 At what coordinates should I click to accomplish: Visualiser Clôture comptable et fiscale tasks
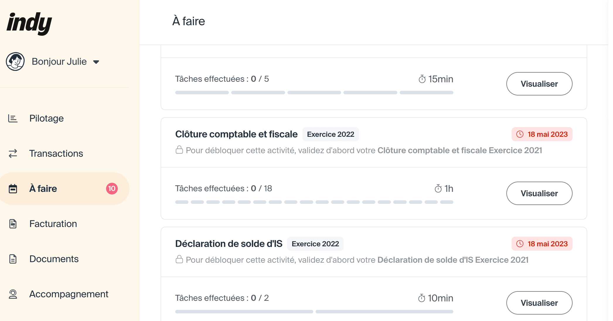coord(539,193)
